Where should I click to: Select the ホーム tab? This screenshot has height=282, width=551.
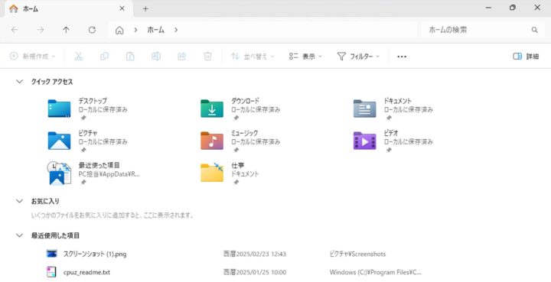pyautogui.click(x=69, y=8)
